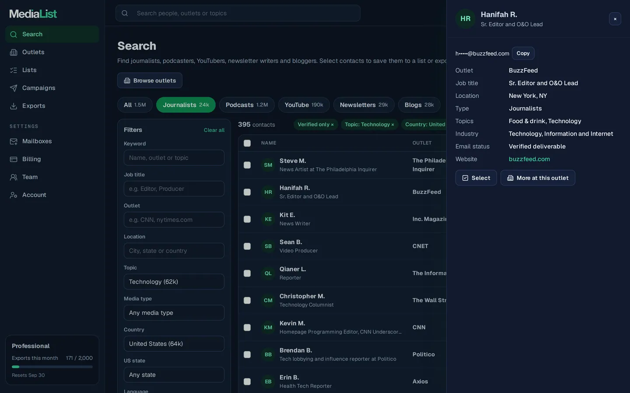The width and height of the screenshot is (630, 393).
Task: Click the Campaigns paper plane icon
Action: coord(14,88)
